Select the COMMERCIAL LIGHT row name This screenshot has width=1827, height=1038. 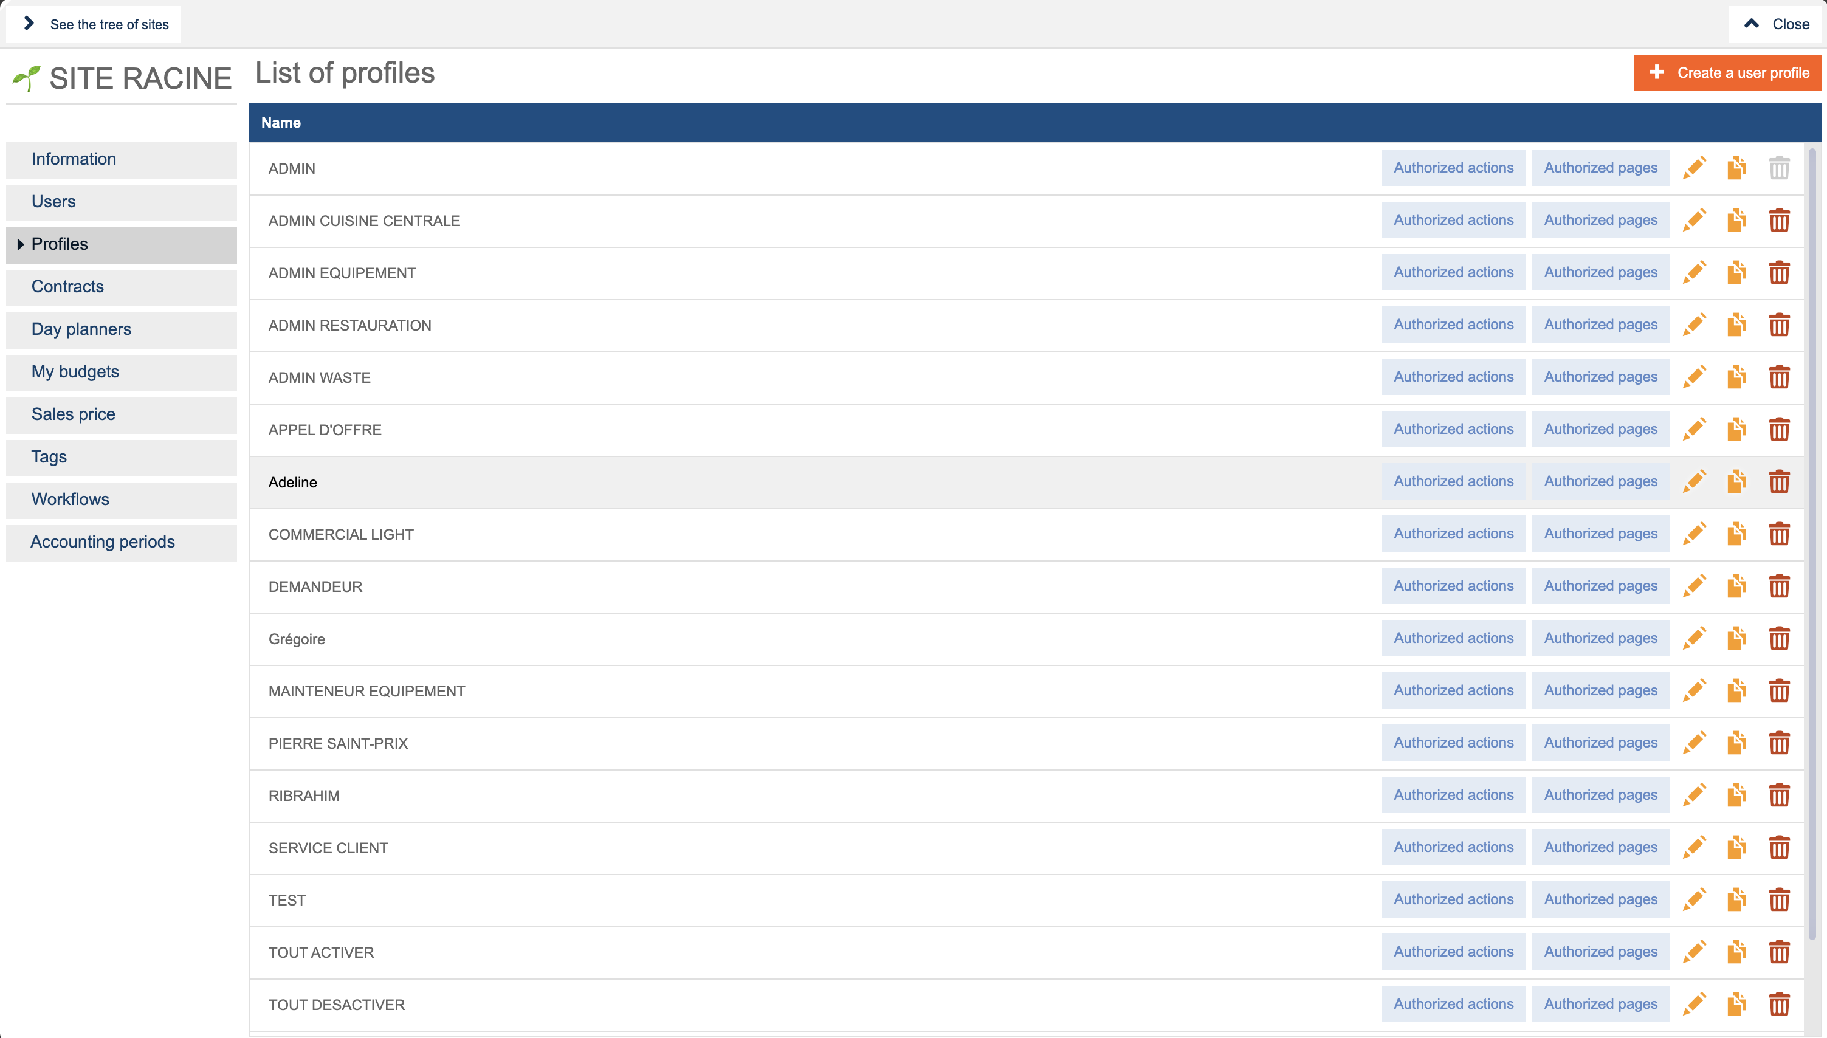pyautogui.click(x=341, y=535)
